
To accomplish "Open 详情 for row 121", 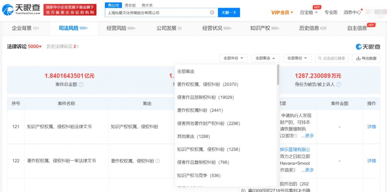I will pyautogui.click(x=372, y=127).
